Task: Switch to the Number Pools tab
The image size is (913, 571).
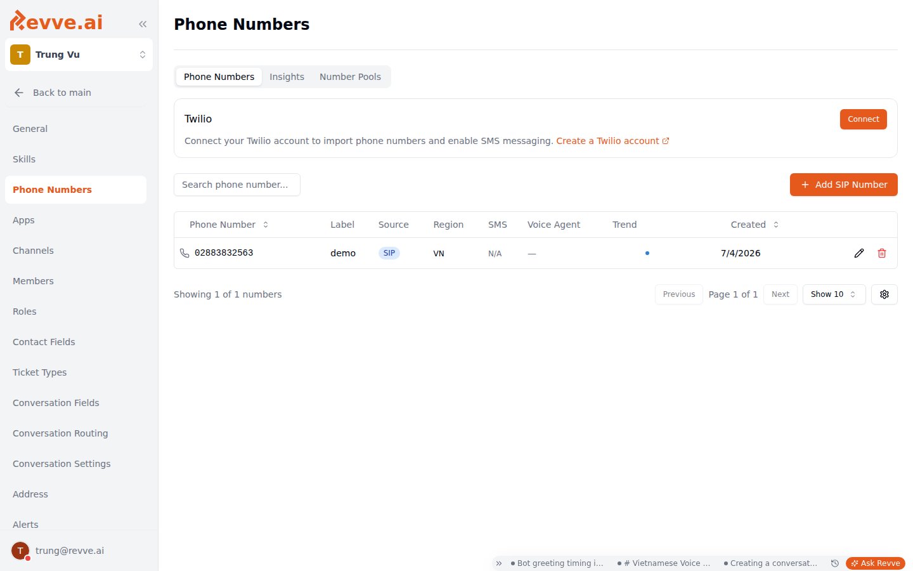Action: [x=350, y=77]
